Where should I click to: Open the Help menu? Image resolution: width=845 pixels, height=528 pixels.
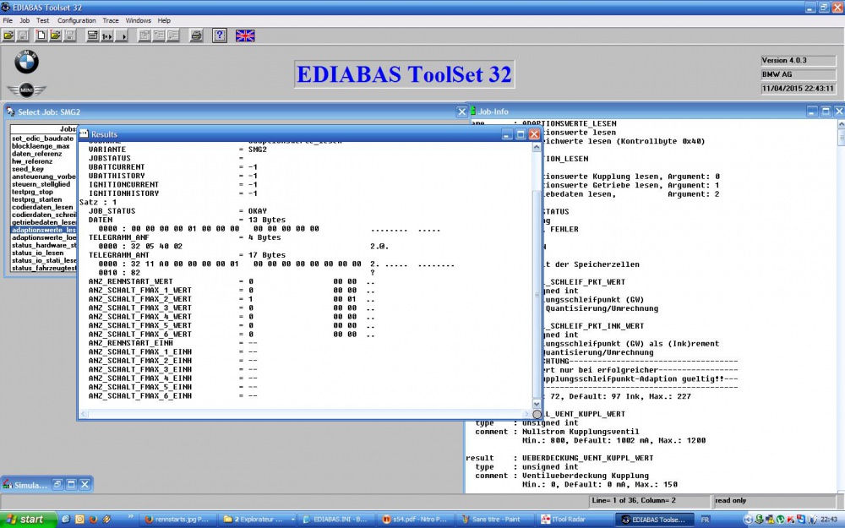coord(164,20)
